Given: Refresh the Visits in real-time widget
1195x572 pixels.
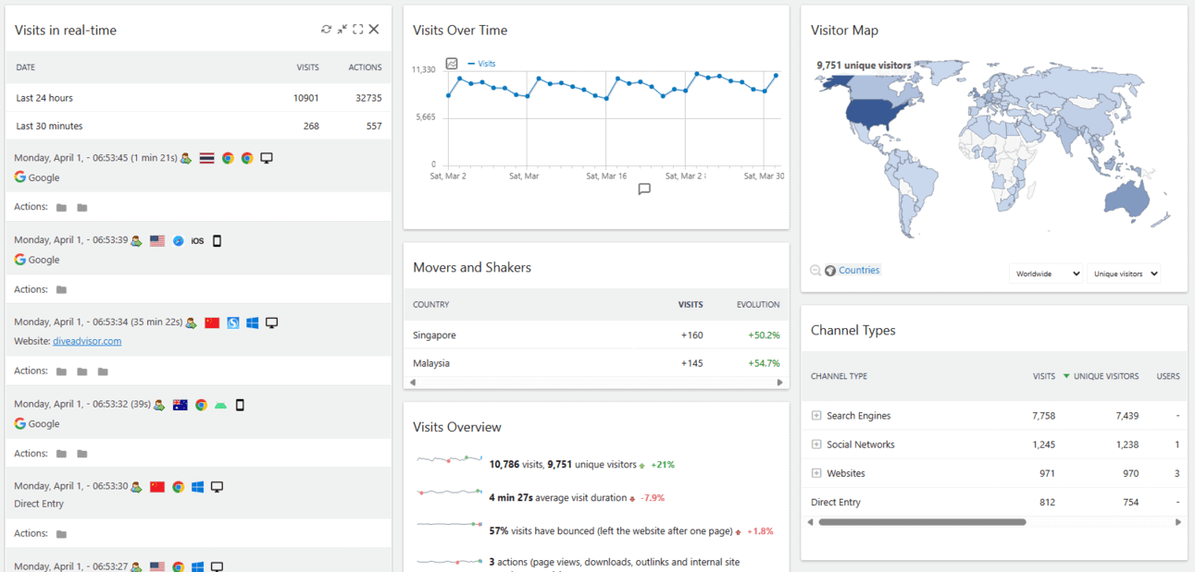Looking at the screenshot, I should (x=327, y=29).
